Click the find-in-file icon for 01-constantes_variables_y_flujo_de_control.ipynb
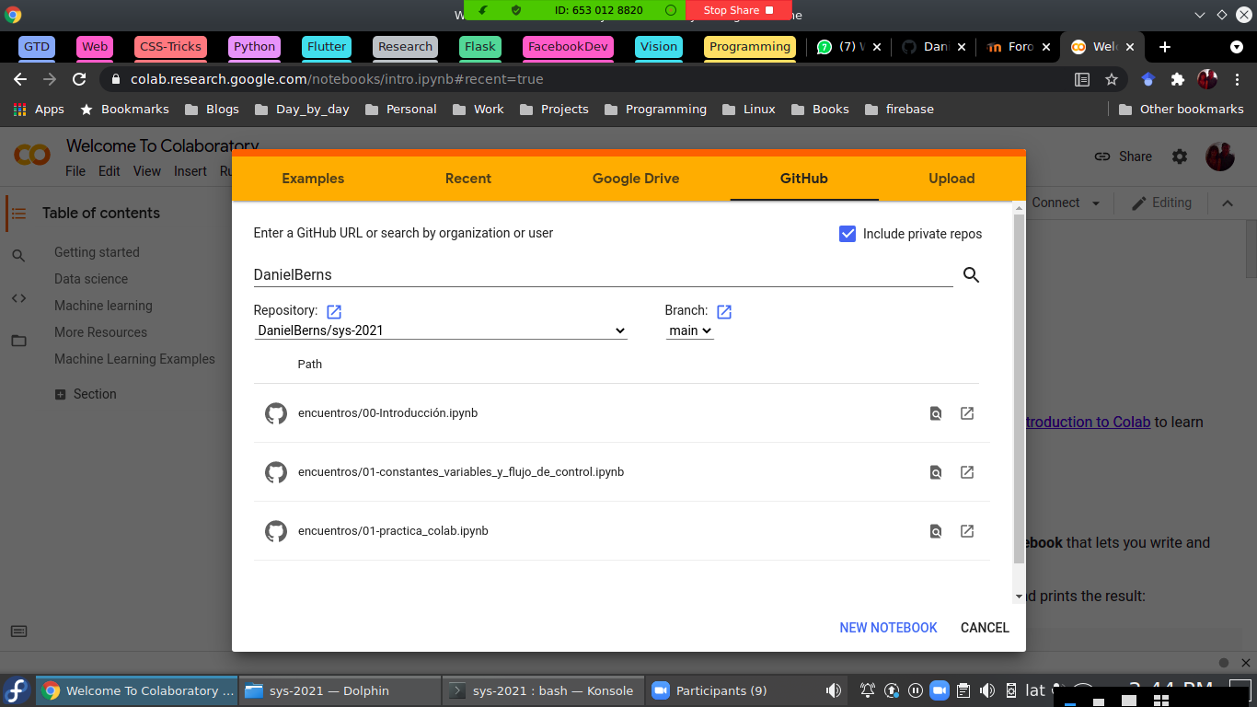Image resolution: width=1257 pixels, height=707 pixels. pyautogui.click(x=936, y=472)
